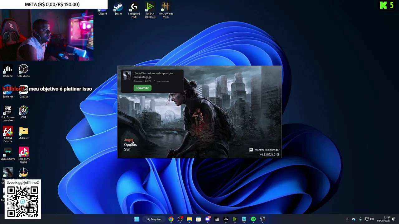Select the Battle.net desktop icon
Image resolution: width=399 pixels, height=224 pixels.
click(x=8, y=92)
